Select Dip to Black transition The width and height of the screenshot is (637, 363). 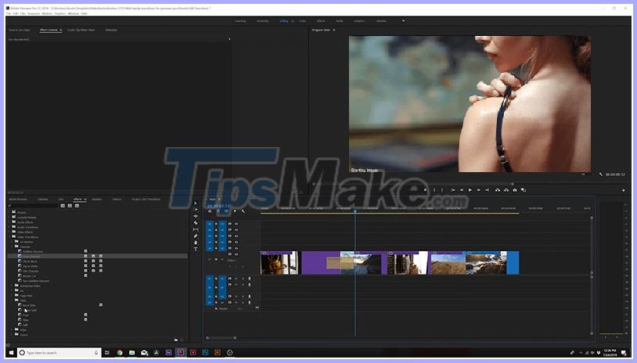pyautogui.click(x=30, y=261)
